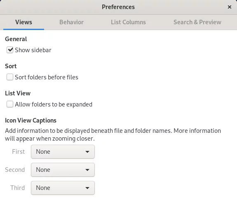
Task: Click the 'Allow folders to be expanded' label text
Action: pyautogui.click(x=54, y=104)
